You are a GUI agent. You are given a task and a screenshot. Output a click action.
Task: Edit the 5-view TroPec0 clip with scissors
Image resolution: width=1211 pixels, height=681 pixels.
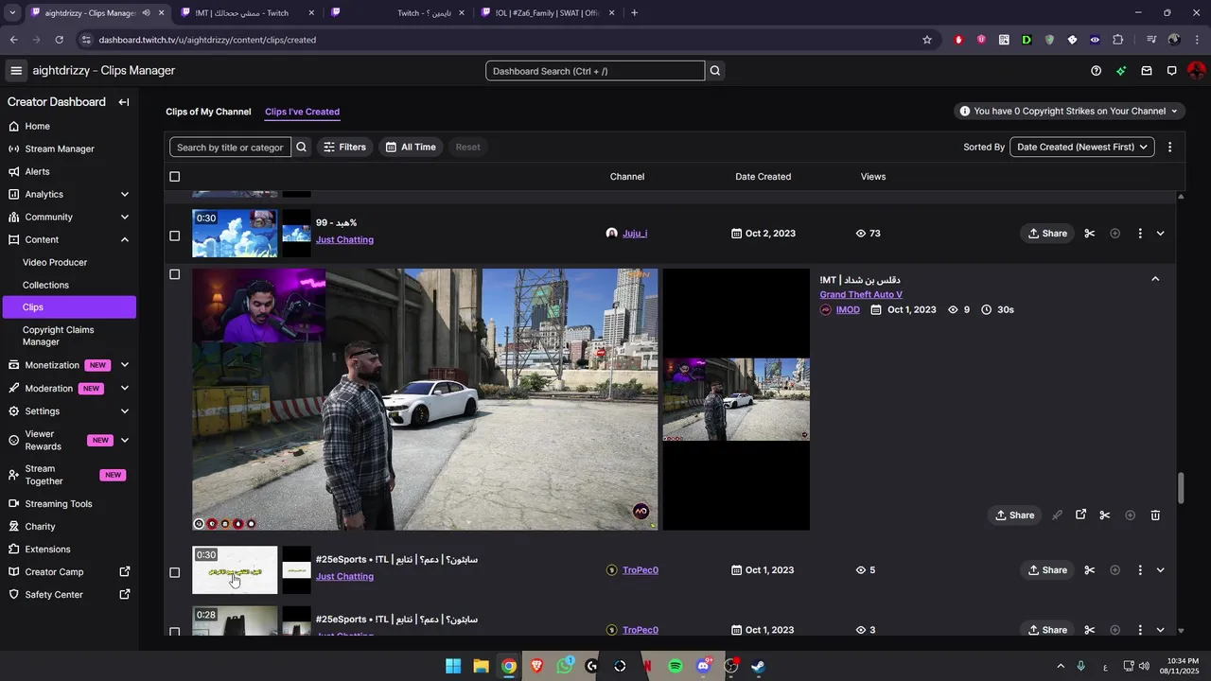click(1090, 570)
